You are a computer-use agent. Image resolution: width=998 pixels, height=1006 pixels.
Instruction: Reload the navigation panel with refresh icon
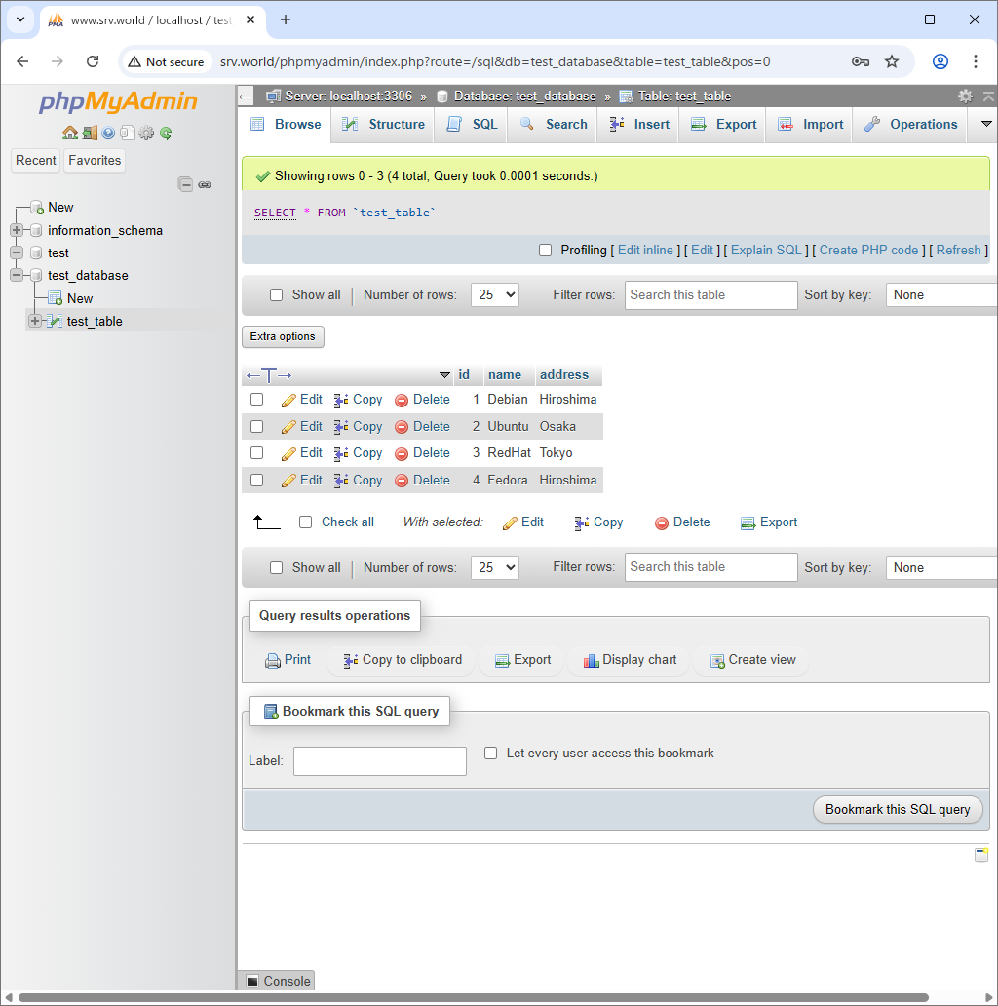(x=166, y=133)
